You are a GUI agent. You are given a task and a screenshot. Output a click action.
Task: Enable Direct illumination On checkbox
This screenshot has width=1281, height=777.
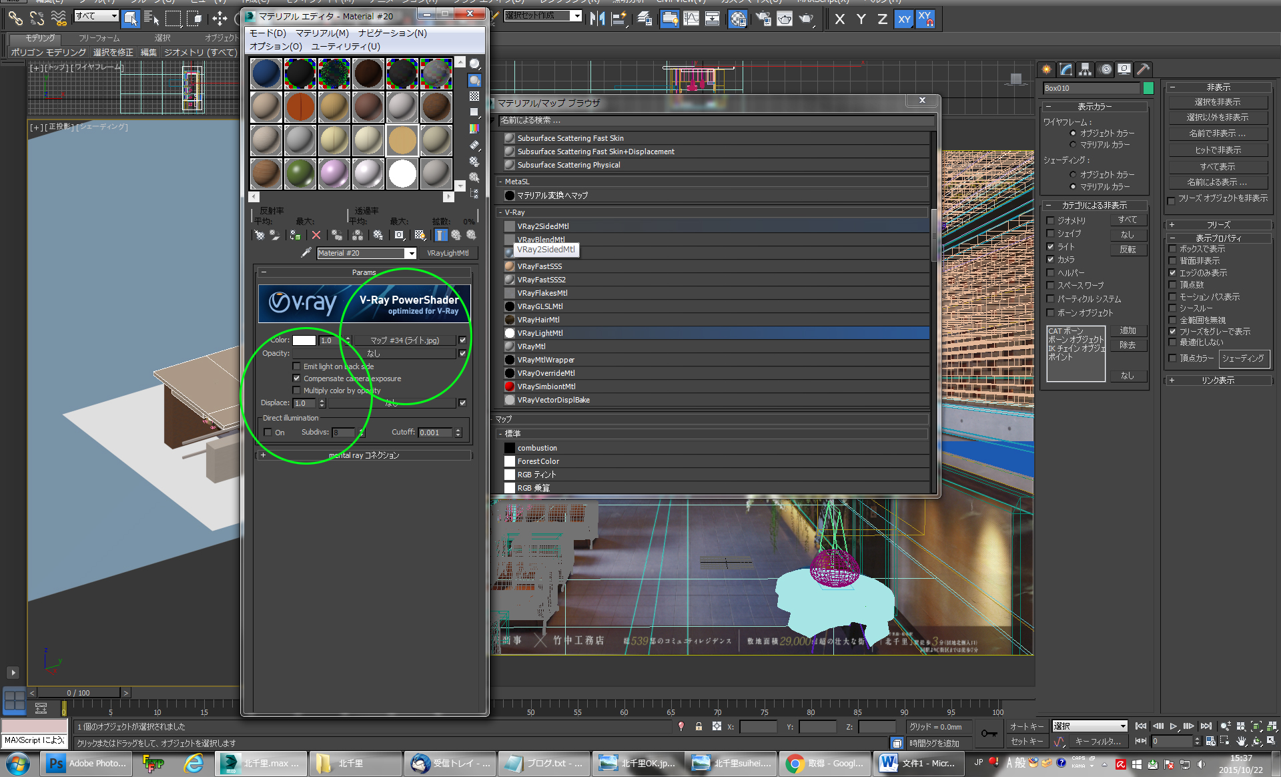[268, 433]
